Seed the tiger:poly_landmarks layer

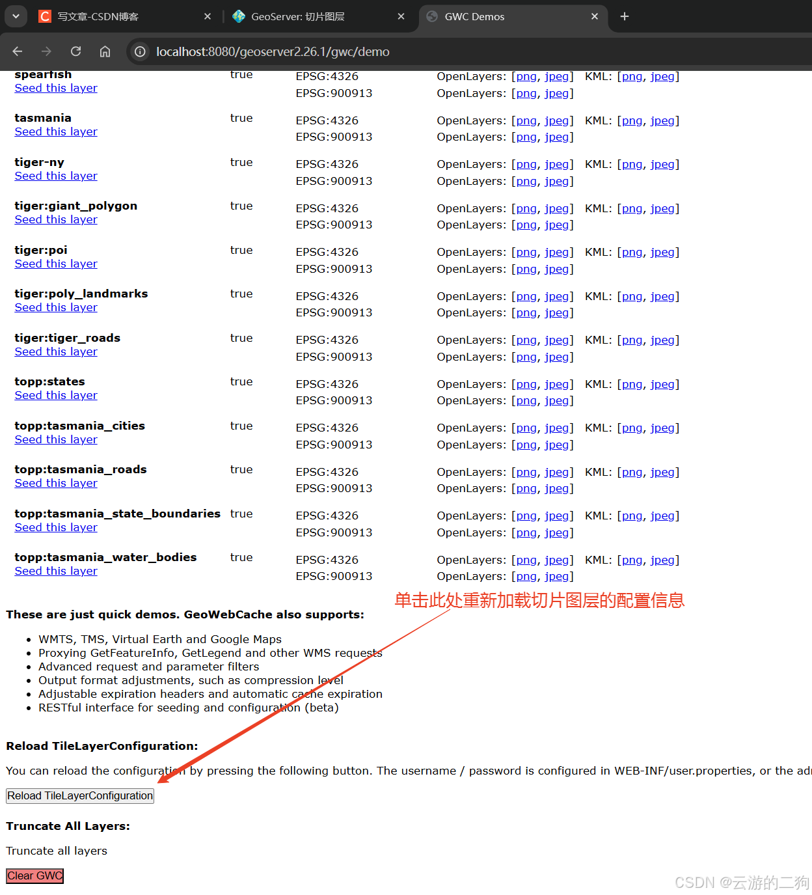point(56,307)
